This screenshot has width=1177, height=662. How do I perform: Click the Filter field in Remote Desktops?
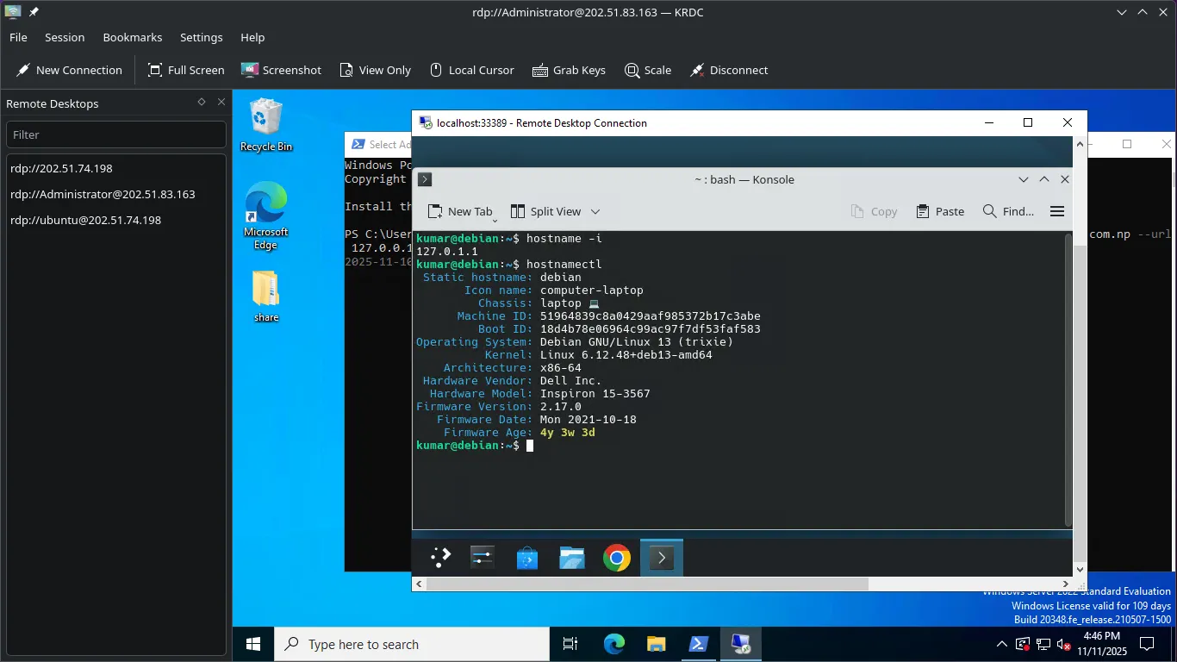(x=115, y=134)
